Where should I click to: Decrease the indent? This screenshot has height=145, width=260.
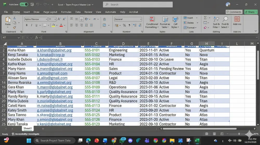(86, 25)
